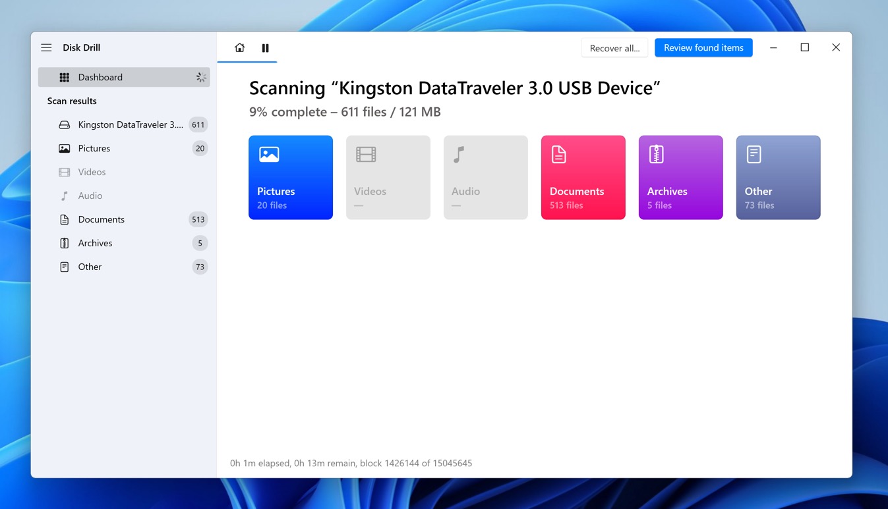Click the Dashboard loading spinner icon
This screenshot has width=888, height=509.
(x=201, y=77)
